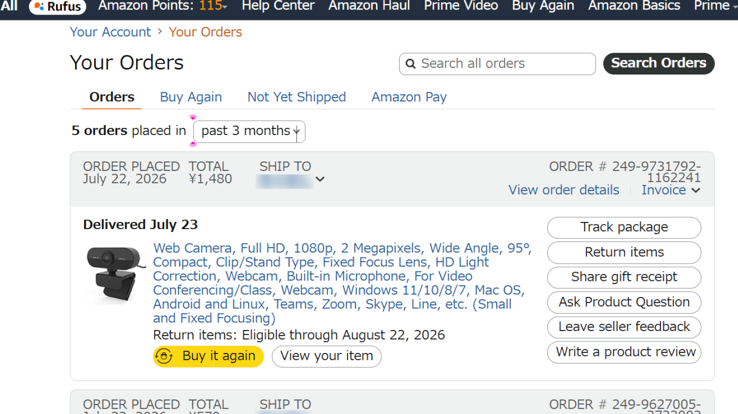738x414 pixels.
Task: Click the Buy it again cart icon
Action: [x=164, y=356]
